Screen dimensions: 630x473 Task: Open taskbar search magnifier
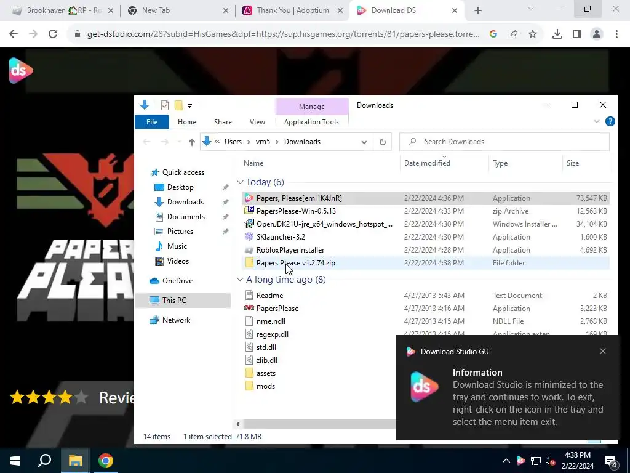click(44, 461)
